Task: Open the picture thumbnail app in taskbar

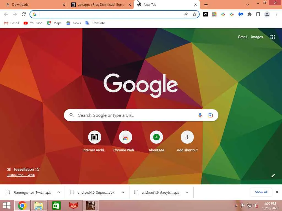Action: pos(91,206)
